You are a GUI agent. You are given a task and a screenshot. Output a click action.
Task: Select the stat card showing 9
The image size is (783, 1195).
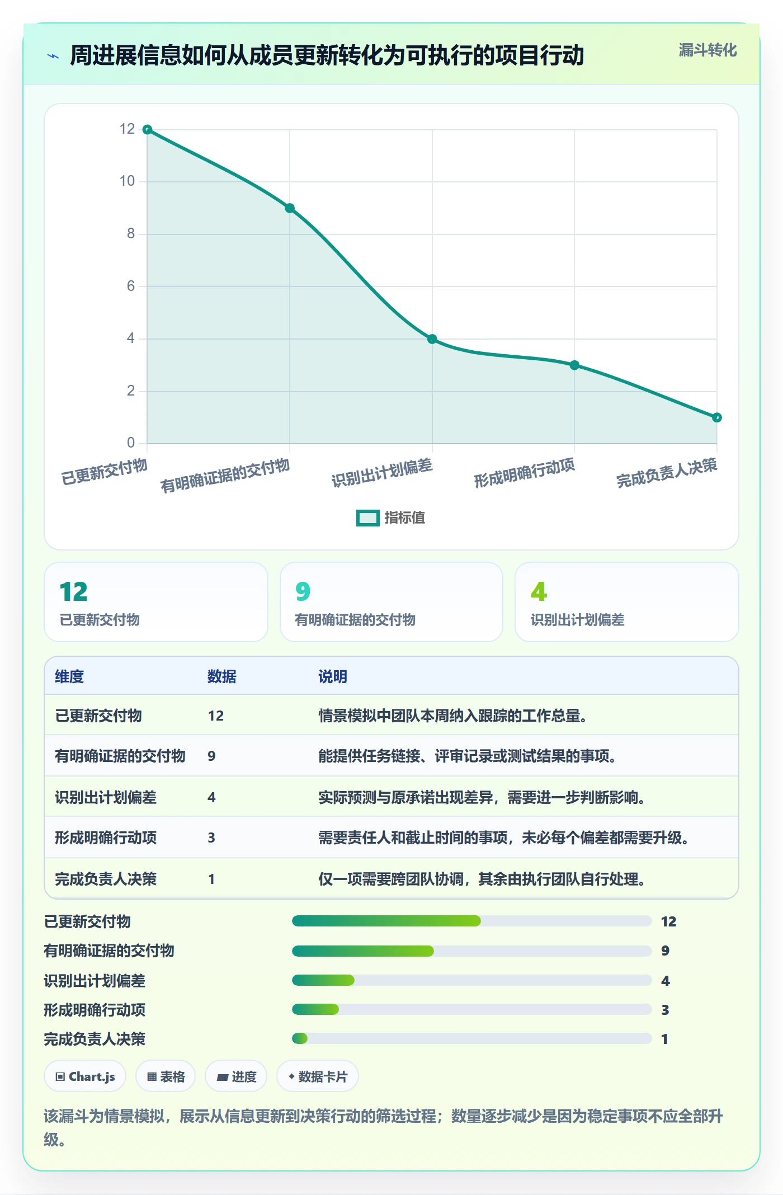(391, 602)
